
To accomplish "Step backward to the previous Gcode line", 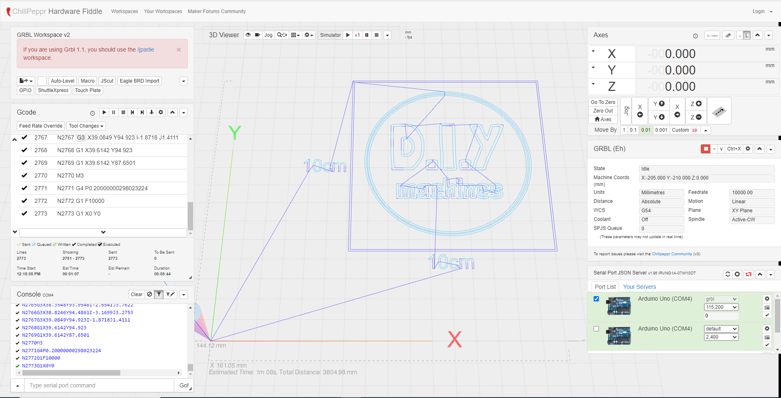I will coord(133,112).
